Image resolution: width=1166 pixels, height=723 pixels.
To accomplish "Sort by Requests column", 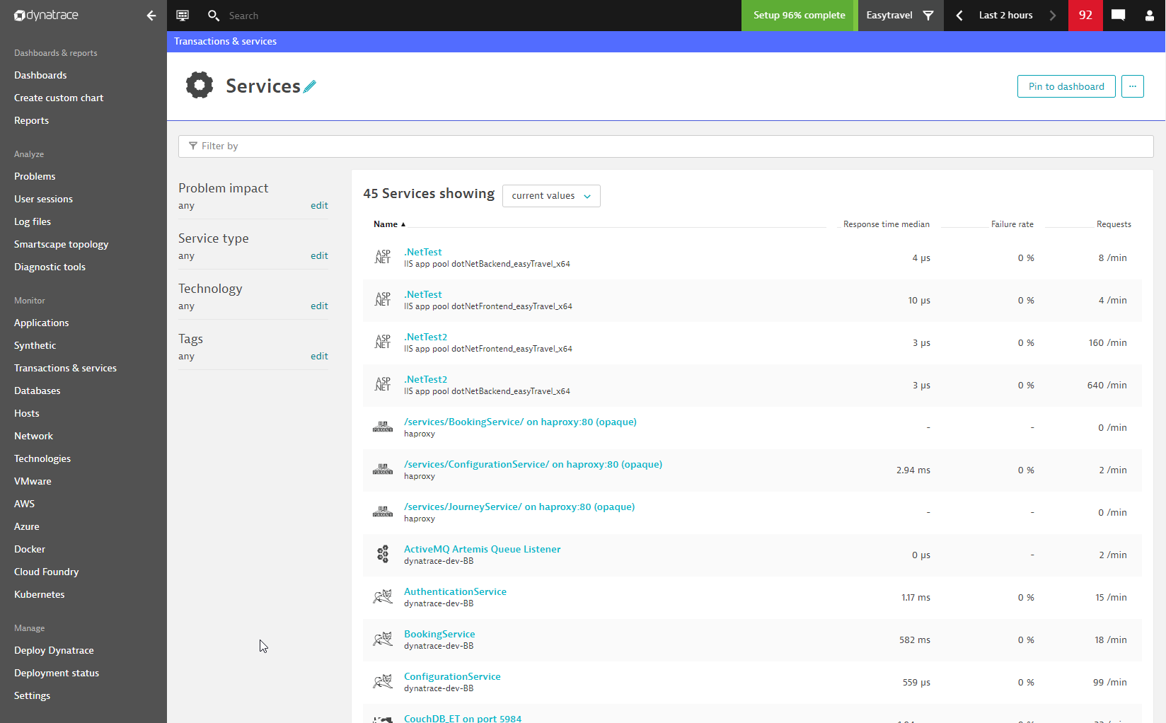I will [x=1114, y=224].
